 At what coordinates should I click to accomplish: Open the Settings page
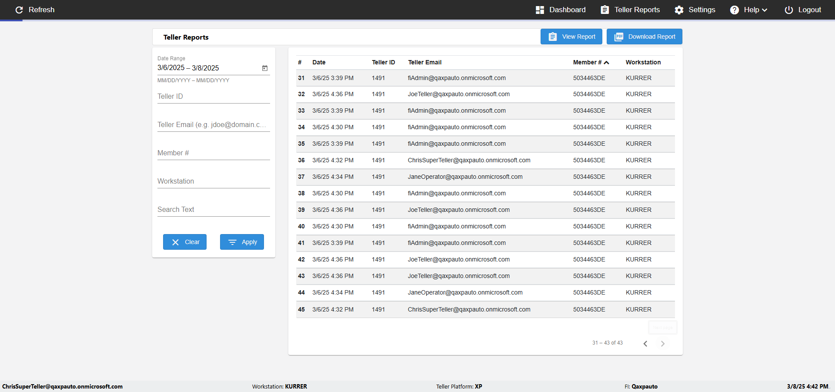(x=695, y=10)
